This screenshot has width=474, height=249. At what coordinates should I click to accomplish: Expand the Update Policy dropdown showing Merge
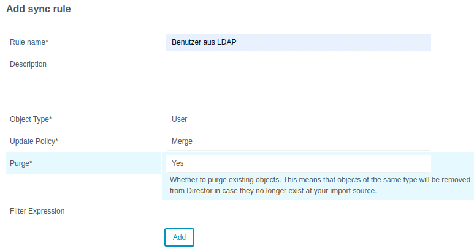(x=298, y=141)
